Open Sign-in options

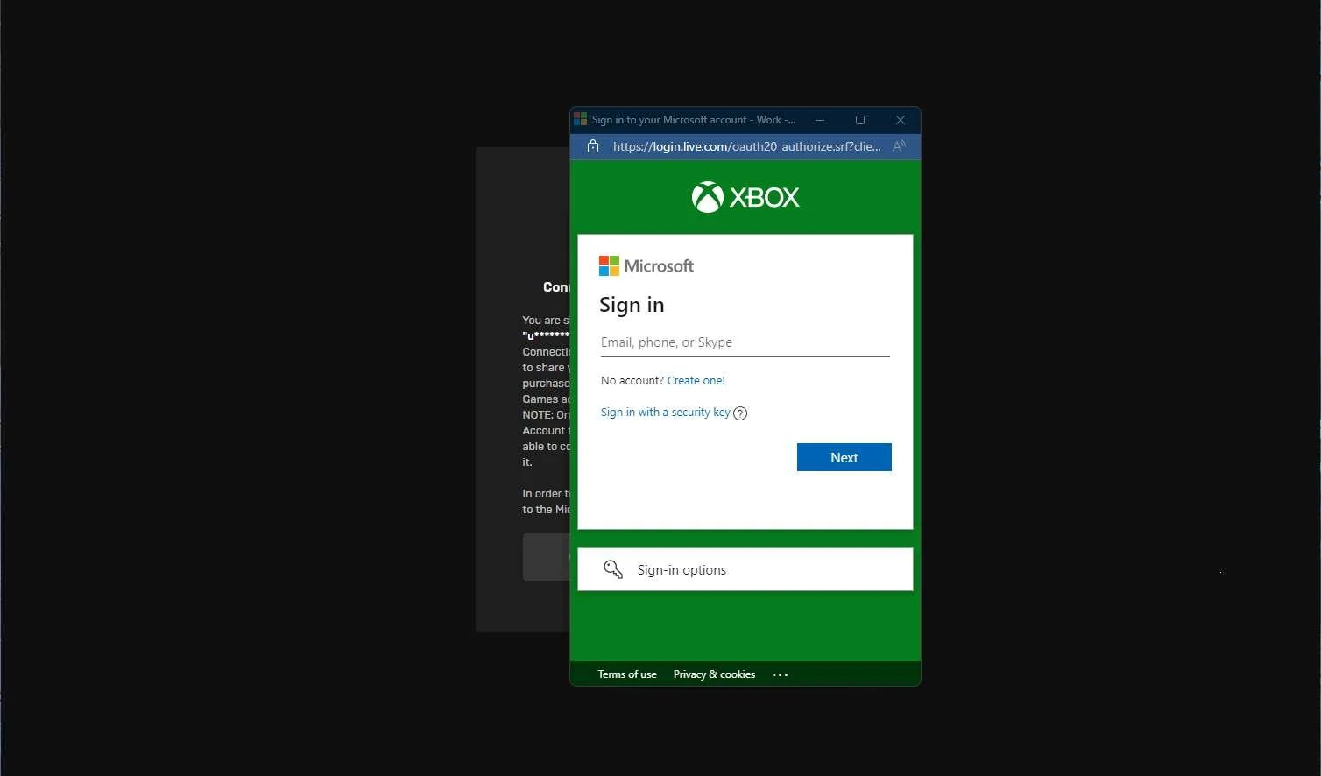coord(745,569)
